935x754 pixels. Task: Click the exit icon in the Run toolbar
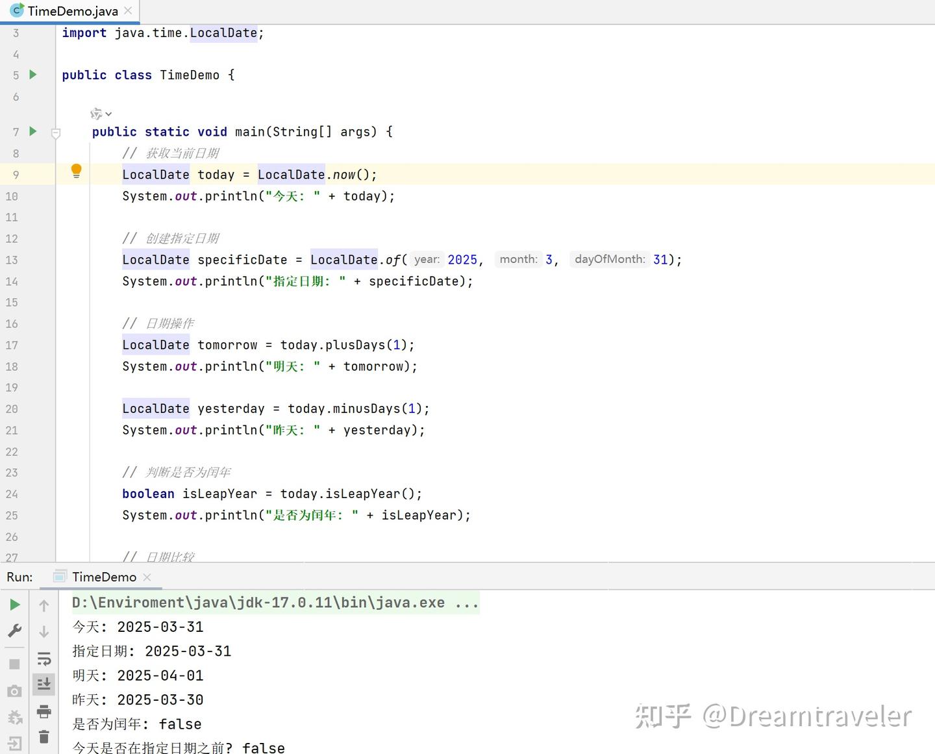click(14, 743)
